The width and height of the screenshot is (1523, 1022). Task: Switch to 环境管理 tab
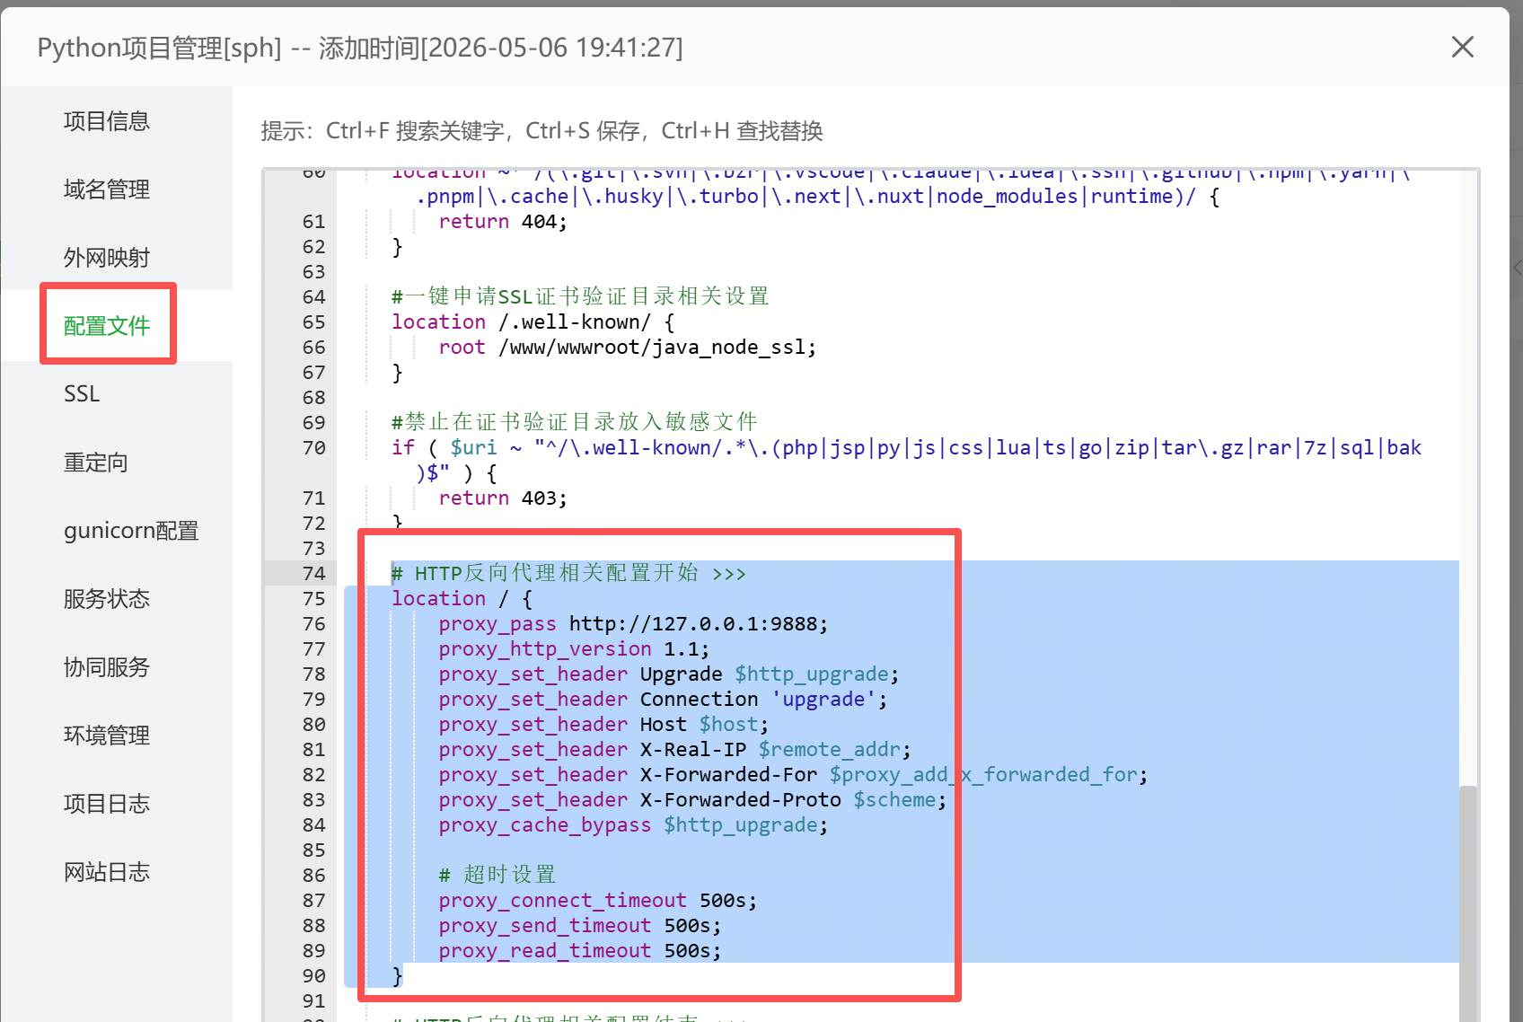tap(106, 736)
